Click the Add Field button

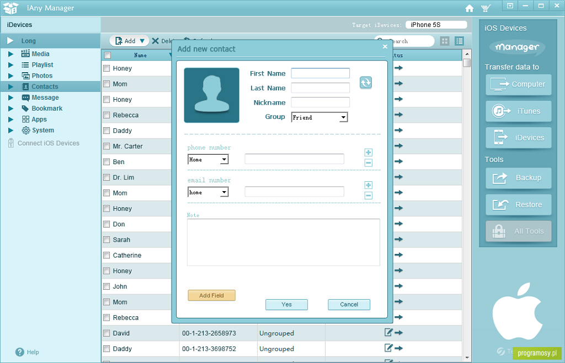tap(211, 295)
